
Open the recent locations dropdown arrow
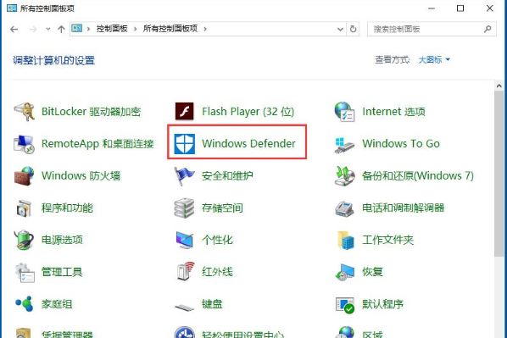coord(48,29)
